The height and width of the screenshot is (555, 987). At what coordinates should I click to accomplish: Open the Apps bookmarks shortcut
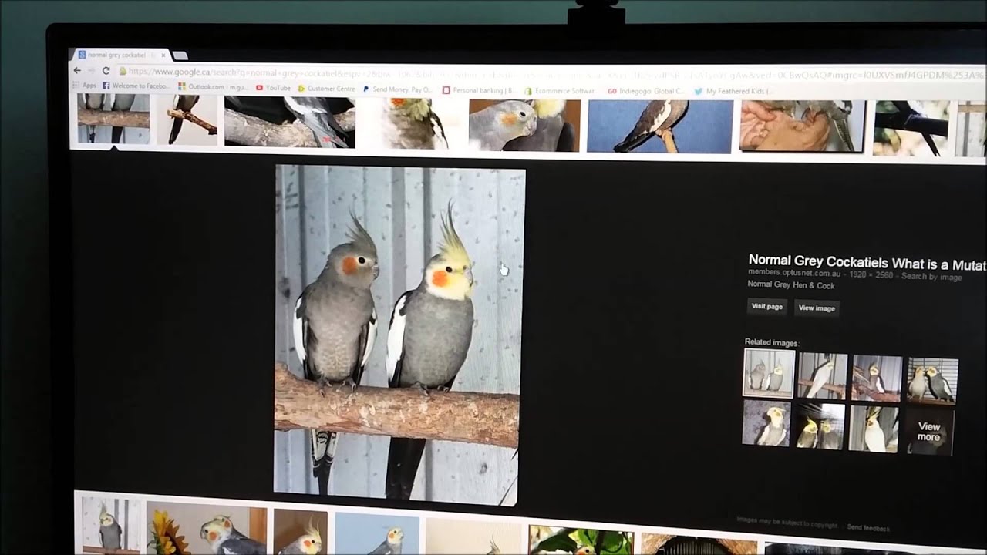(84, 86)
